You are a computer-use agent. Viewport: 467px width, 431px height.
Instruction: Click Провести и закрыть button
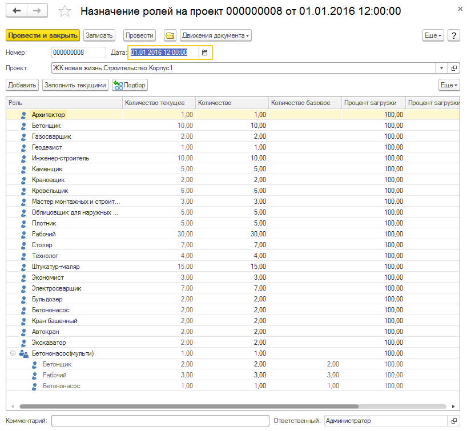click(43, 35)
